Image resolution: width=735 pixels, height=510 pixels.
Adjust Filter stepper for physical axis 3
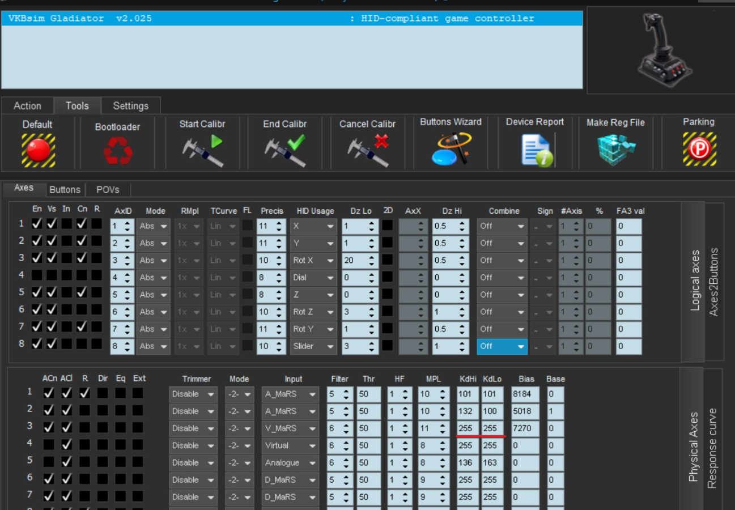click(346, 428)
